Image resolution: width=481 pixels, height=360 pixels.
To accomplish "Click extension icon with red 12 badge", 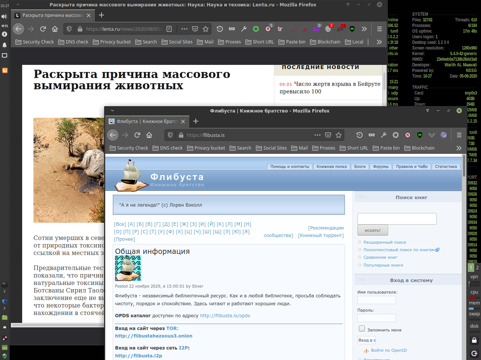I will pyautogui.click(x=341, y=28).
